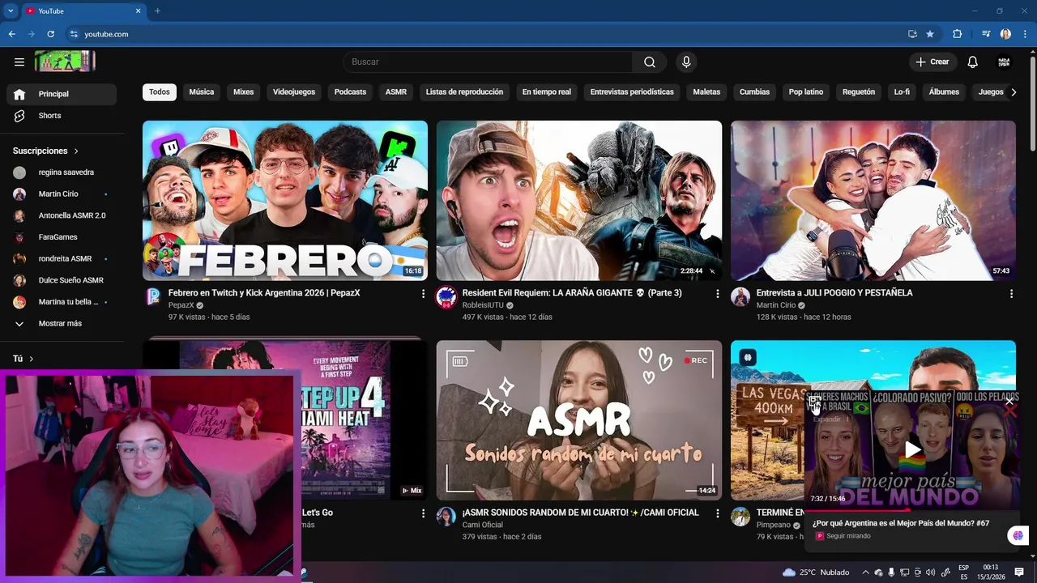Select En tiempo real chip
The image size is (1037, 583).
[x=547, y=92]
